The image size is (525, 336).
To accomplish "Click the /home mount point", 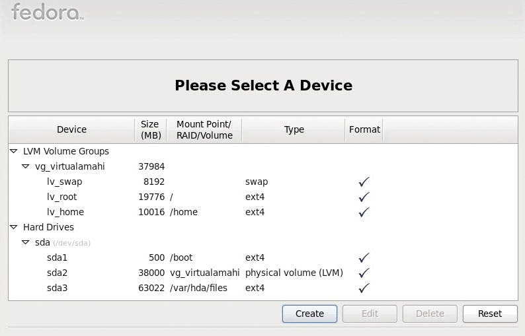I will tap(184, 212).
